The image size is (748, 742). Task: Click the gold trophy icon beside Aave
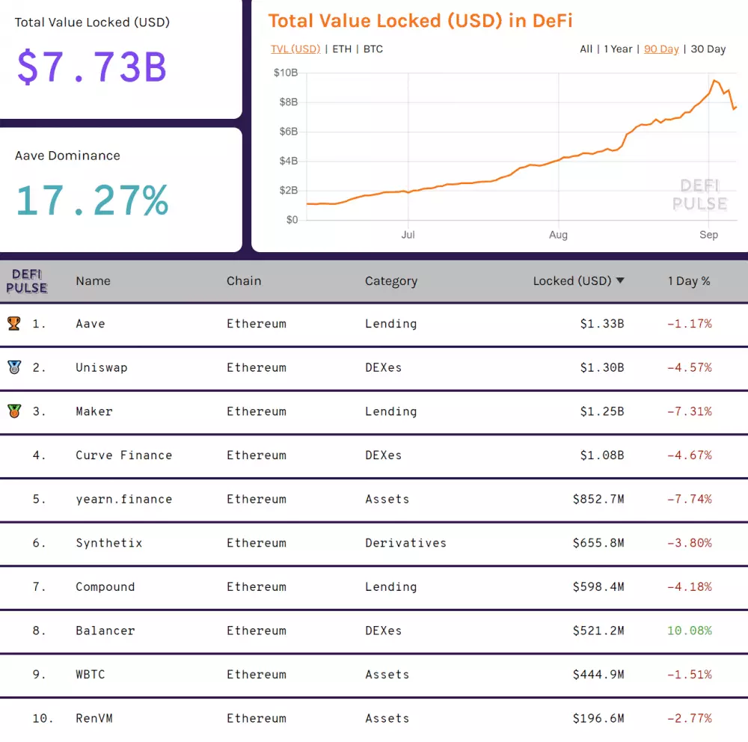[x=14, y=323]
